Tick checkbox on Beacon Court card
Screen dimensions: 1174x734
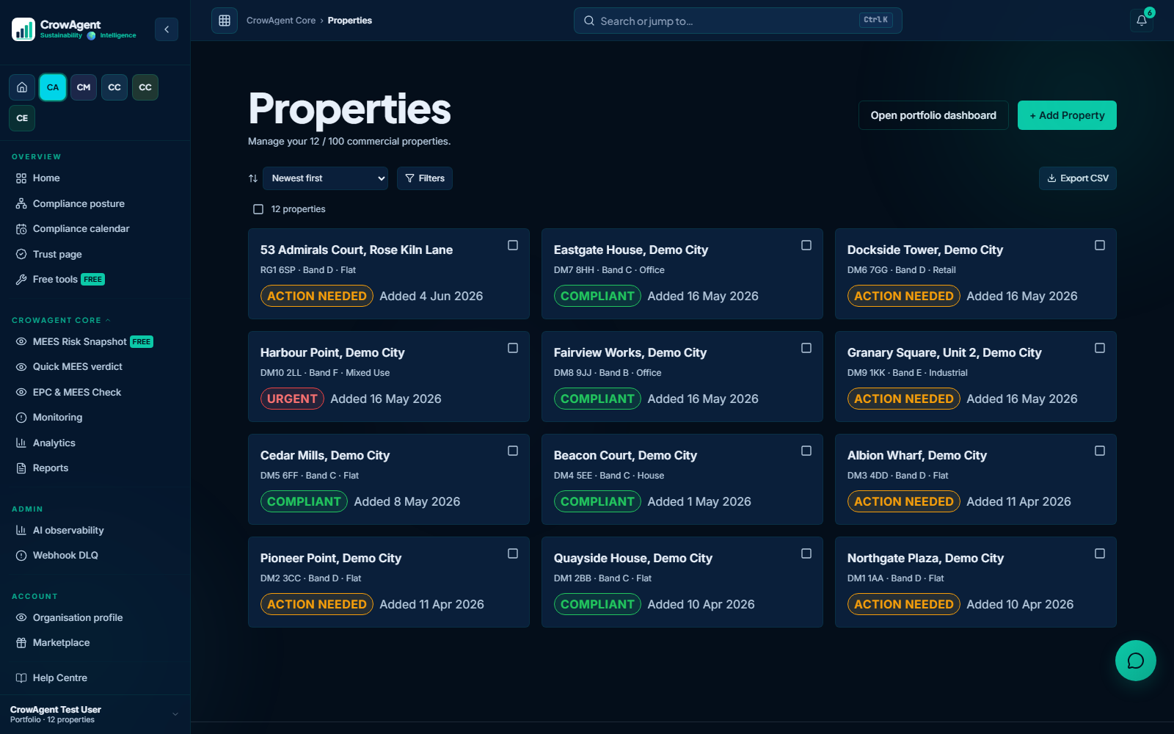coord(806,451)
